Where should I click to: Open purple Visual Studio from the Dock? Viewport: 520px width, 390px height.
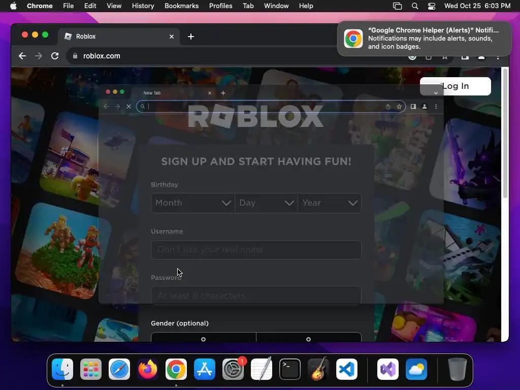coord(387,369)
